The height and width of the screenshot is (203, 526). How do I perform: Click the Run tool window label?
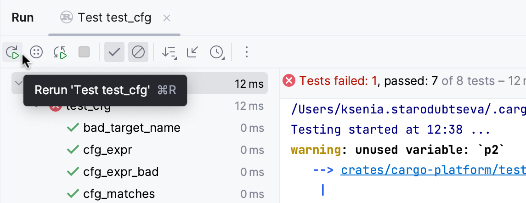coord(23,18)
